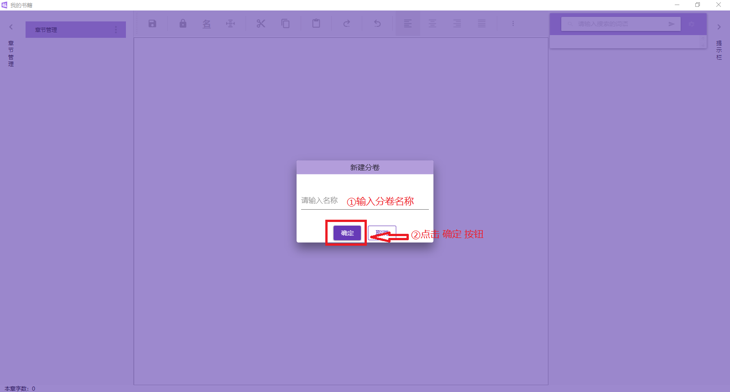Click the 本章字数: 0 status text
This screenshot has height=392, width=730.
(20, 388)
